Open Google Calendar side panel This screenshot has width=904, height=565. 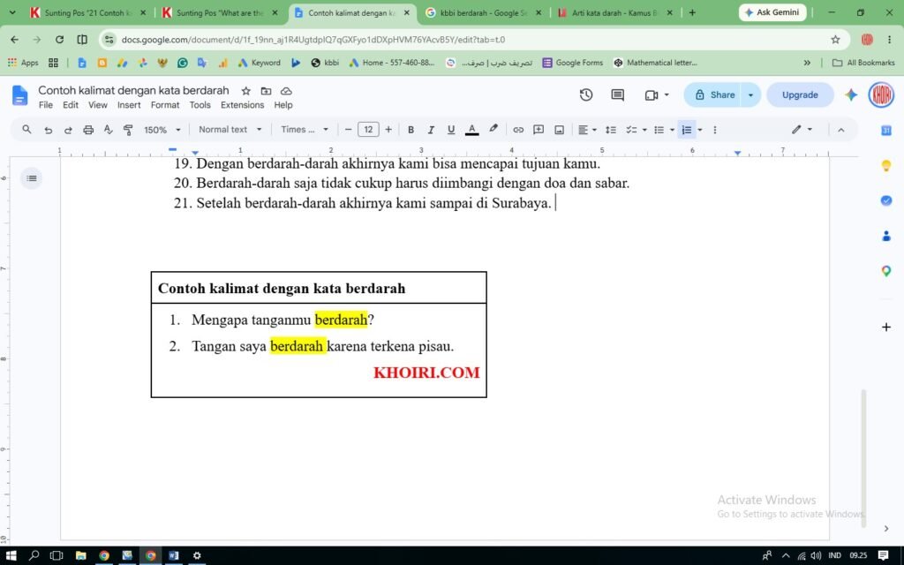pyautogui.click(x=886, y=131)
